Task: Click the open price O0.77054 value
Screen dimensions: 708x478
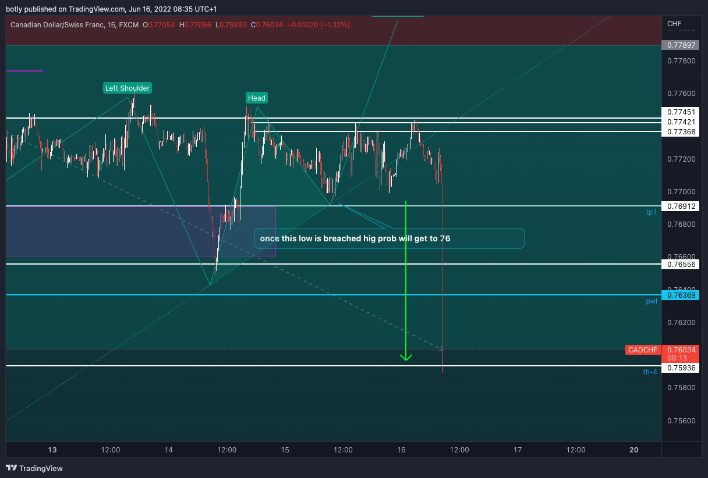Action: pyautogui.click(x=159, y=24)
